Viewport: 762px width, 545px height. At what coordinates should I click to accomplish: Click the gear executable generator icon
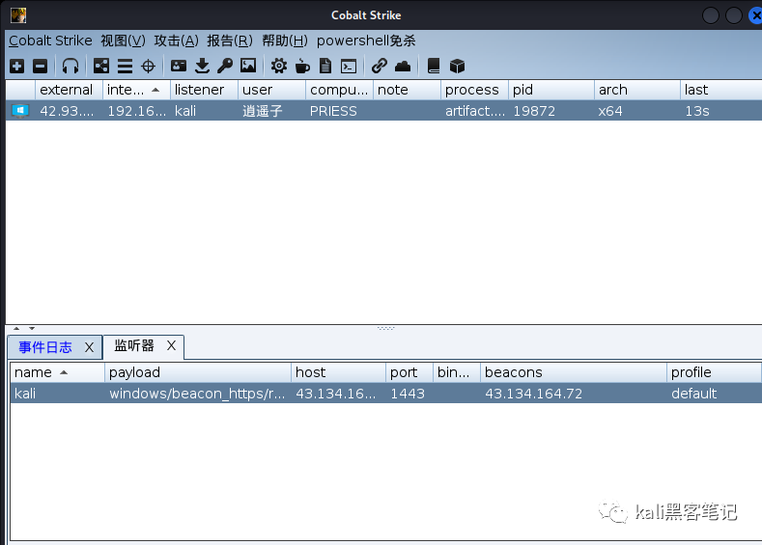click(x=278, y=66)
